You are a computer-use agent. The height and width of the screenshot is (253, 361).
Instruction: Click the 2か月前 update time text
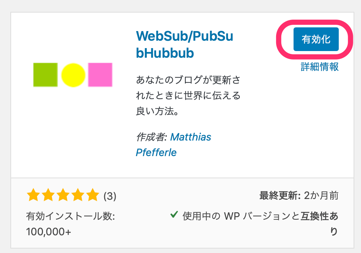coord(321,196)
